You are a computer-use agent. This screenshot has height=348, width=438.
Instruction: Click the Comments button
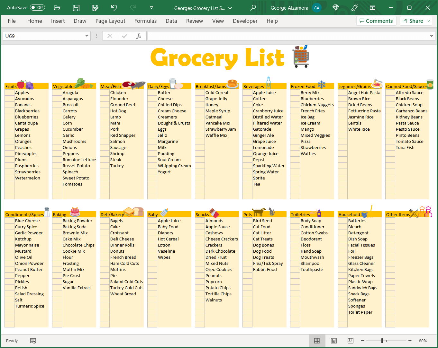click(376, 21)
